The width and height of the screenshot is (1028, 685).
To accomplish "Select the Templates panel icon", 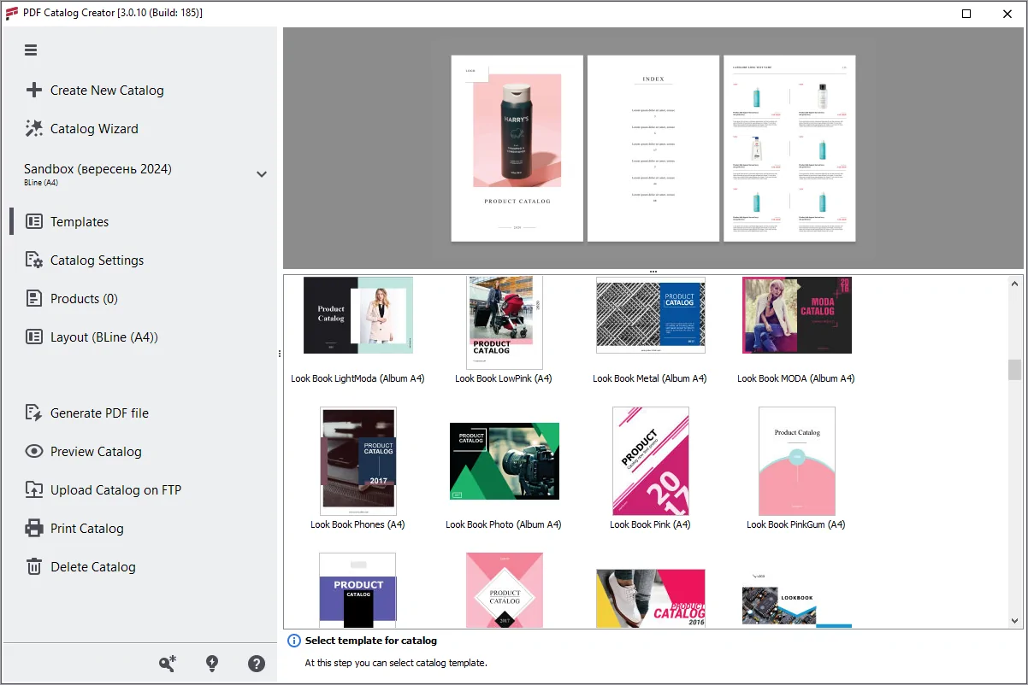I will click(x=32, y=221).
